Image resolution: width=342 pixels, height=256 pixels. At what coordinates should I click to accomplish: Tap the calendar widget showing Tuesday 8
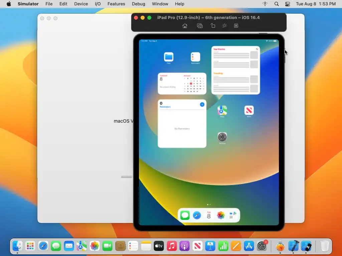(x=182, y=84)
